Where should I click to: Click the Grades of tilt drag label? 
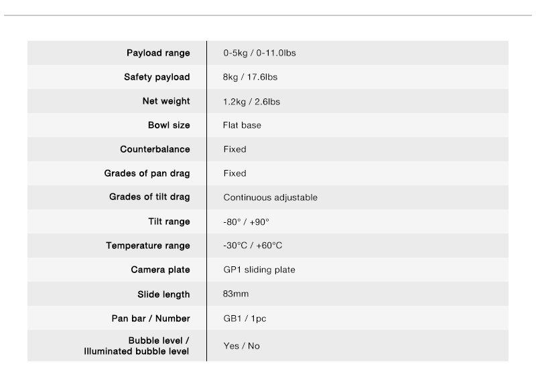(149, 197)
